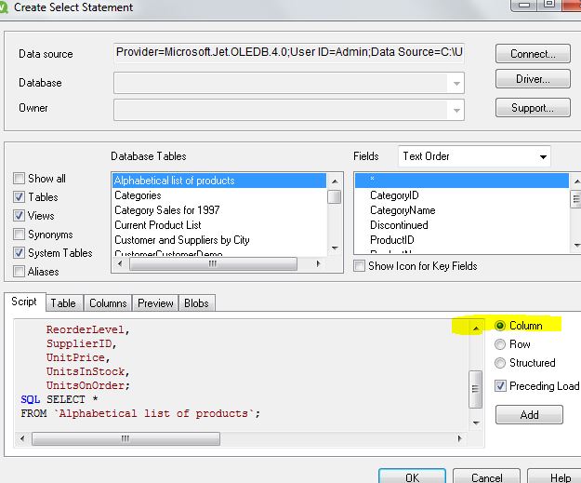Toggle the Preceding Load checkbox
The image size is (581, 483).
click(x=500, y=386)
